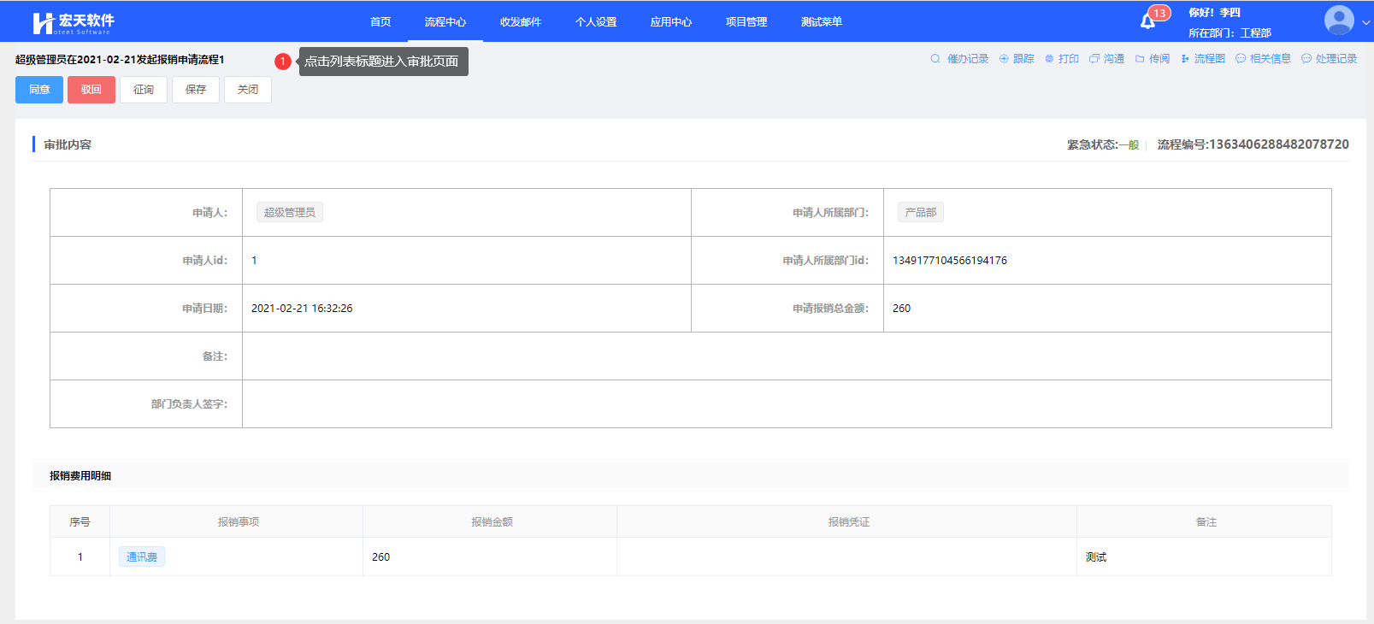Screen dimensions: 1374x624
Task: Open the notification bell with 13 alerts
Action: click(x=1148, y=21)
